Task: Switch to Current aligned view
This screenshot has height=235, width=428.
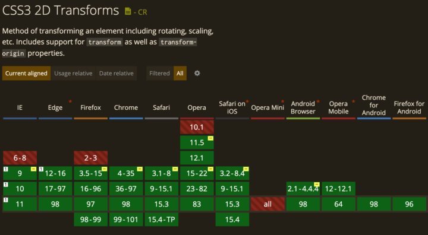Action: point(26,74)
